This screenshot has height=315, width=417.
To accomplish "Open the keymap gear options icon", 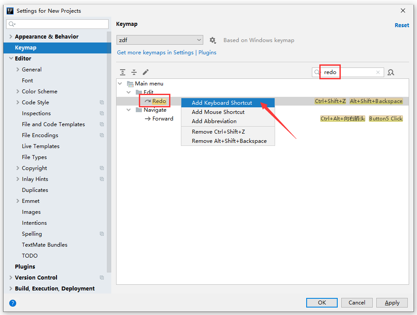I will coord(213,40).
